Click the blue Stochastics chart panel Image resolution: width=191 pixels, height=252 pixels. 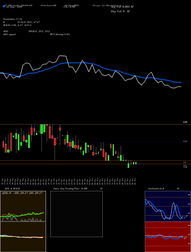[168, 206]
